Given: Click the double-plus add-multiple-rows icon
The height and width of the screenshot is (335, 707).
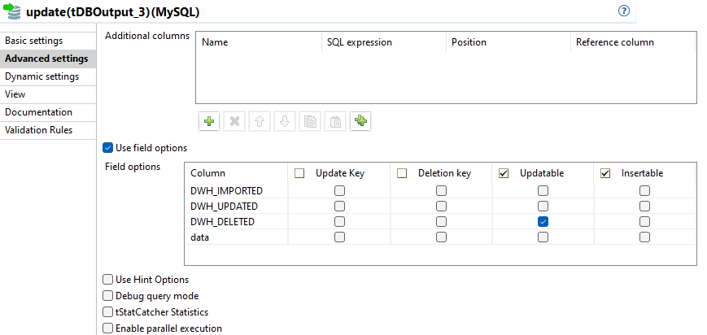Looking at the screenshot, I should click(360, 121).
